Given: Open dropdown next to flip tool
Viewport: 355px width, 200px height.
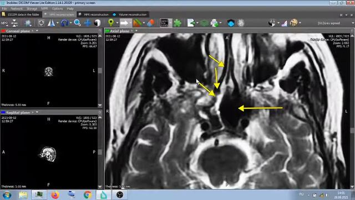Looking at the screenshot, I should click(58, 23).
